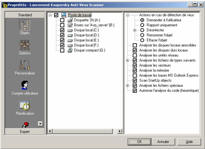
Task: Click the horizontal scrollbar left arrow
Action: [50, 131]
